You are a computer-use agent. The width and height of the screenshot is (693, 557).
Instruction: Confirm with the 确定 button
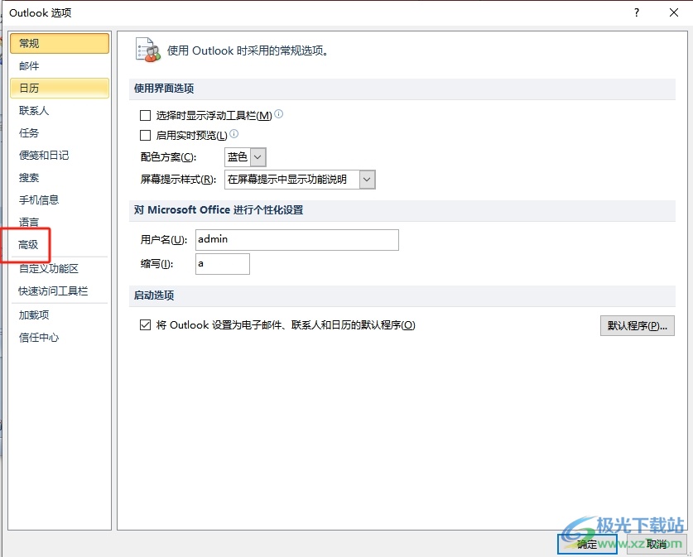click(587, 544)
